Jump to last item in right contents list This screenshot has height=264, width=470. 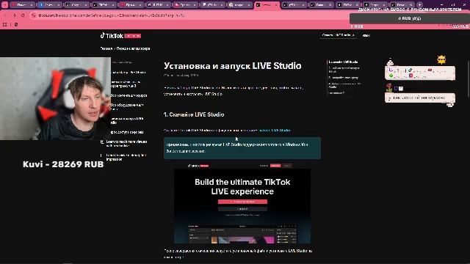pyautogui.click(x=336, y=93)
